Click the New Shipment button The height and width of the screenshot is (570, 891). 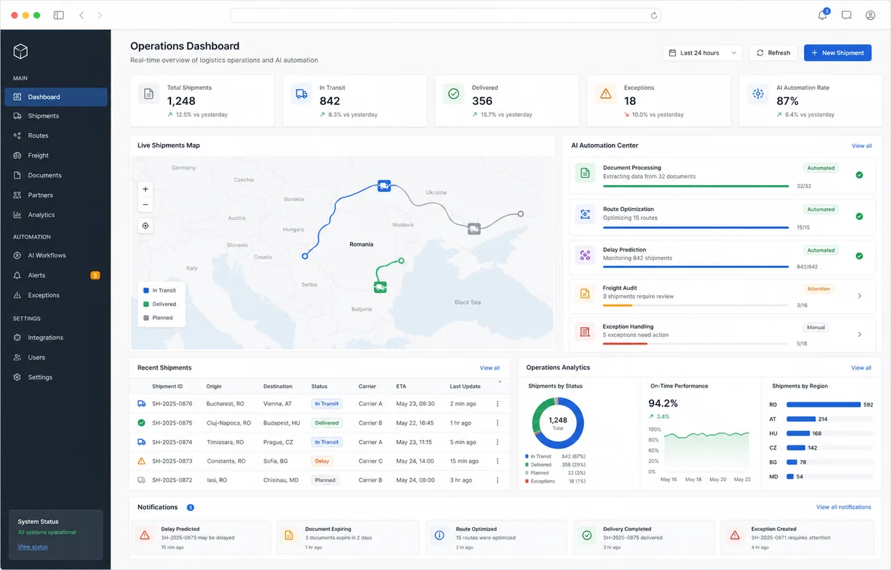(x=837, y=53)
